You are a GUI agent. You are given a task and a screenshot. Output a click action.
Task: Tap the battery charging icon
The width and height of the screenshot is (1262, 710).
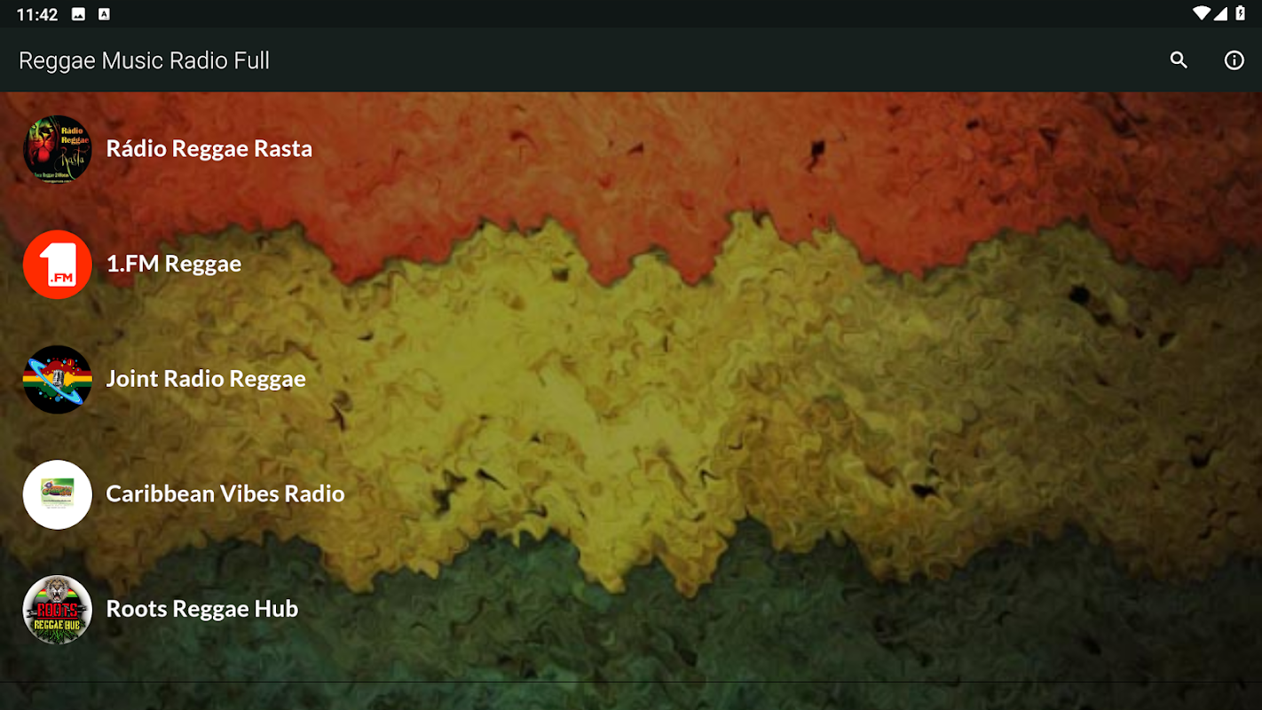(1241, 13)
